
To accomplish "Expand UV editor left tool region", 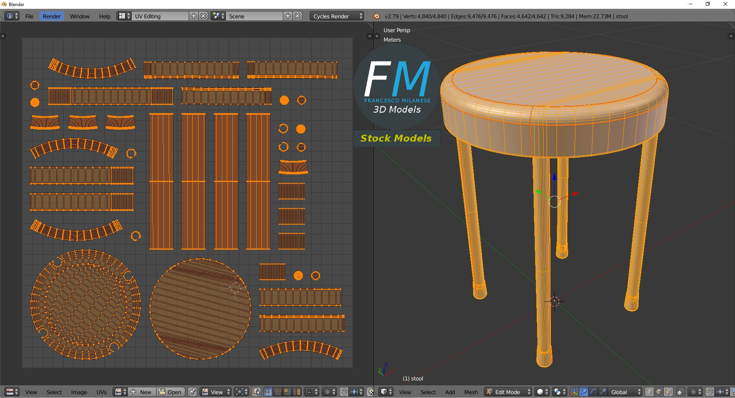I will (x=3, y=36).
